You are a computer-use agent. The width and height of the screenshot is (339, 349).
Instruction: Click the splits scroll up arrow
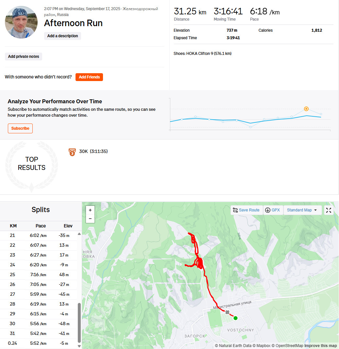79,234
